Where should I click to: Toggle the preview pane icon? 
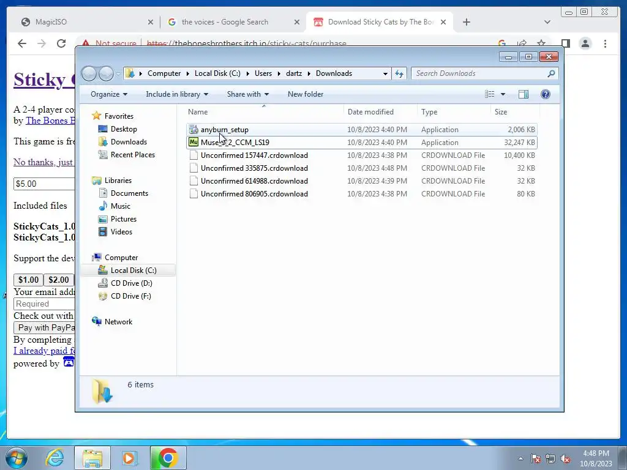coord(524,94)
